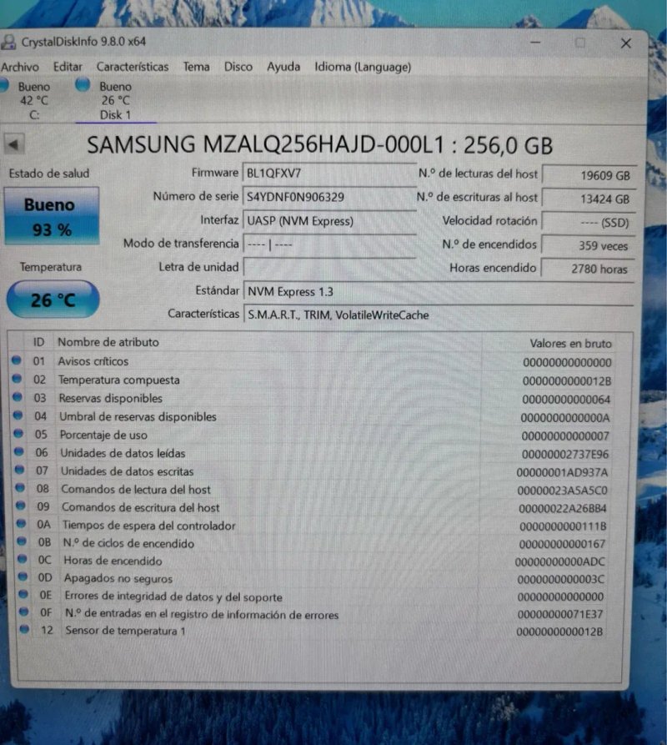Open the Idioma (Language) menu

[363, 67]
